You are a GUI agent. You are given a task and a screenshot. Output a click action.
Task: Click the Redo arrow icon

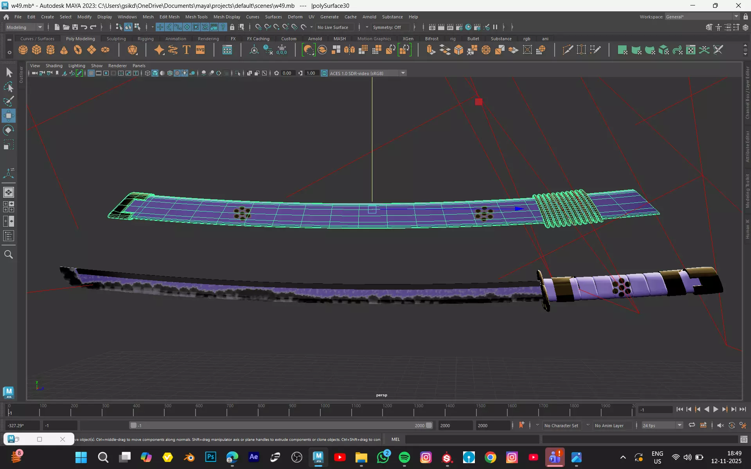point(93,27)
